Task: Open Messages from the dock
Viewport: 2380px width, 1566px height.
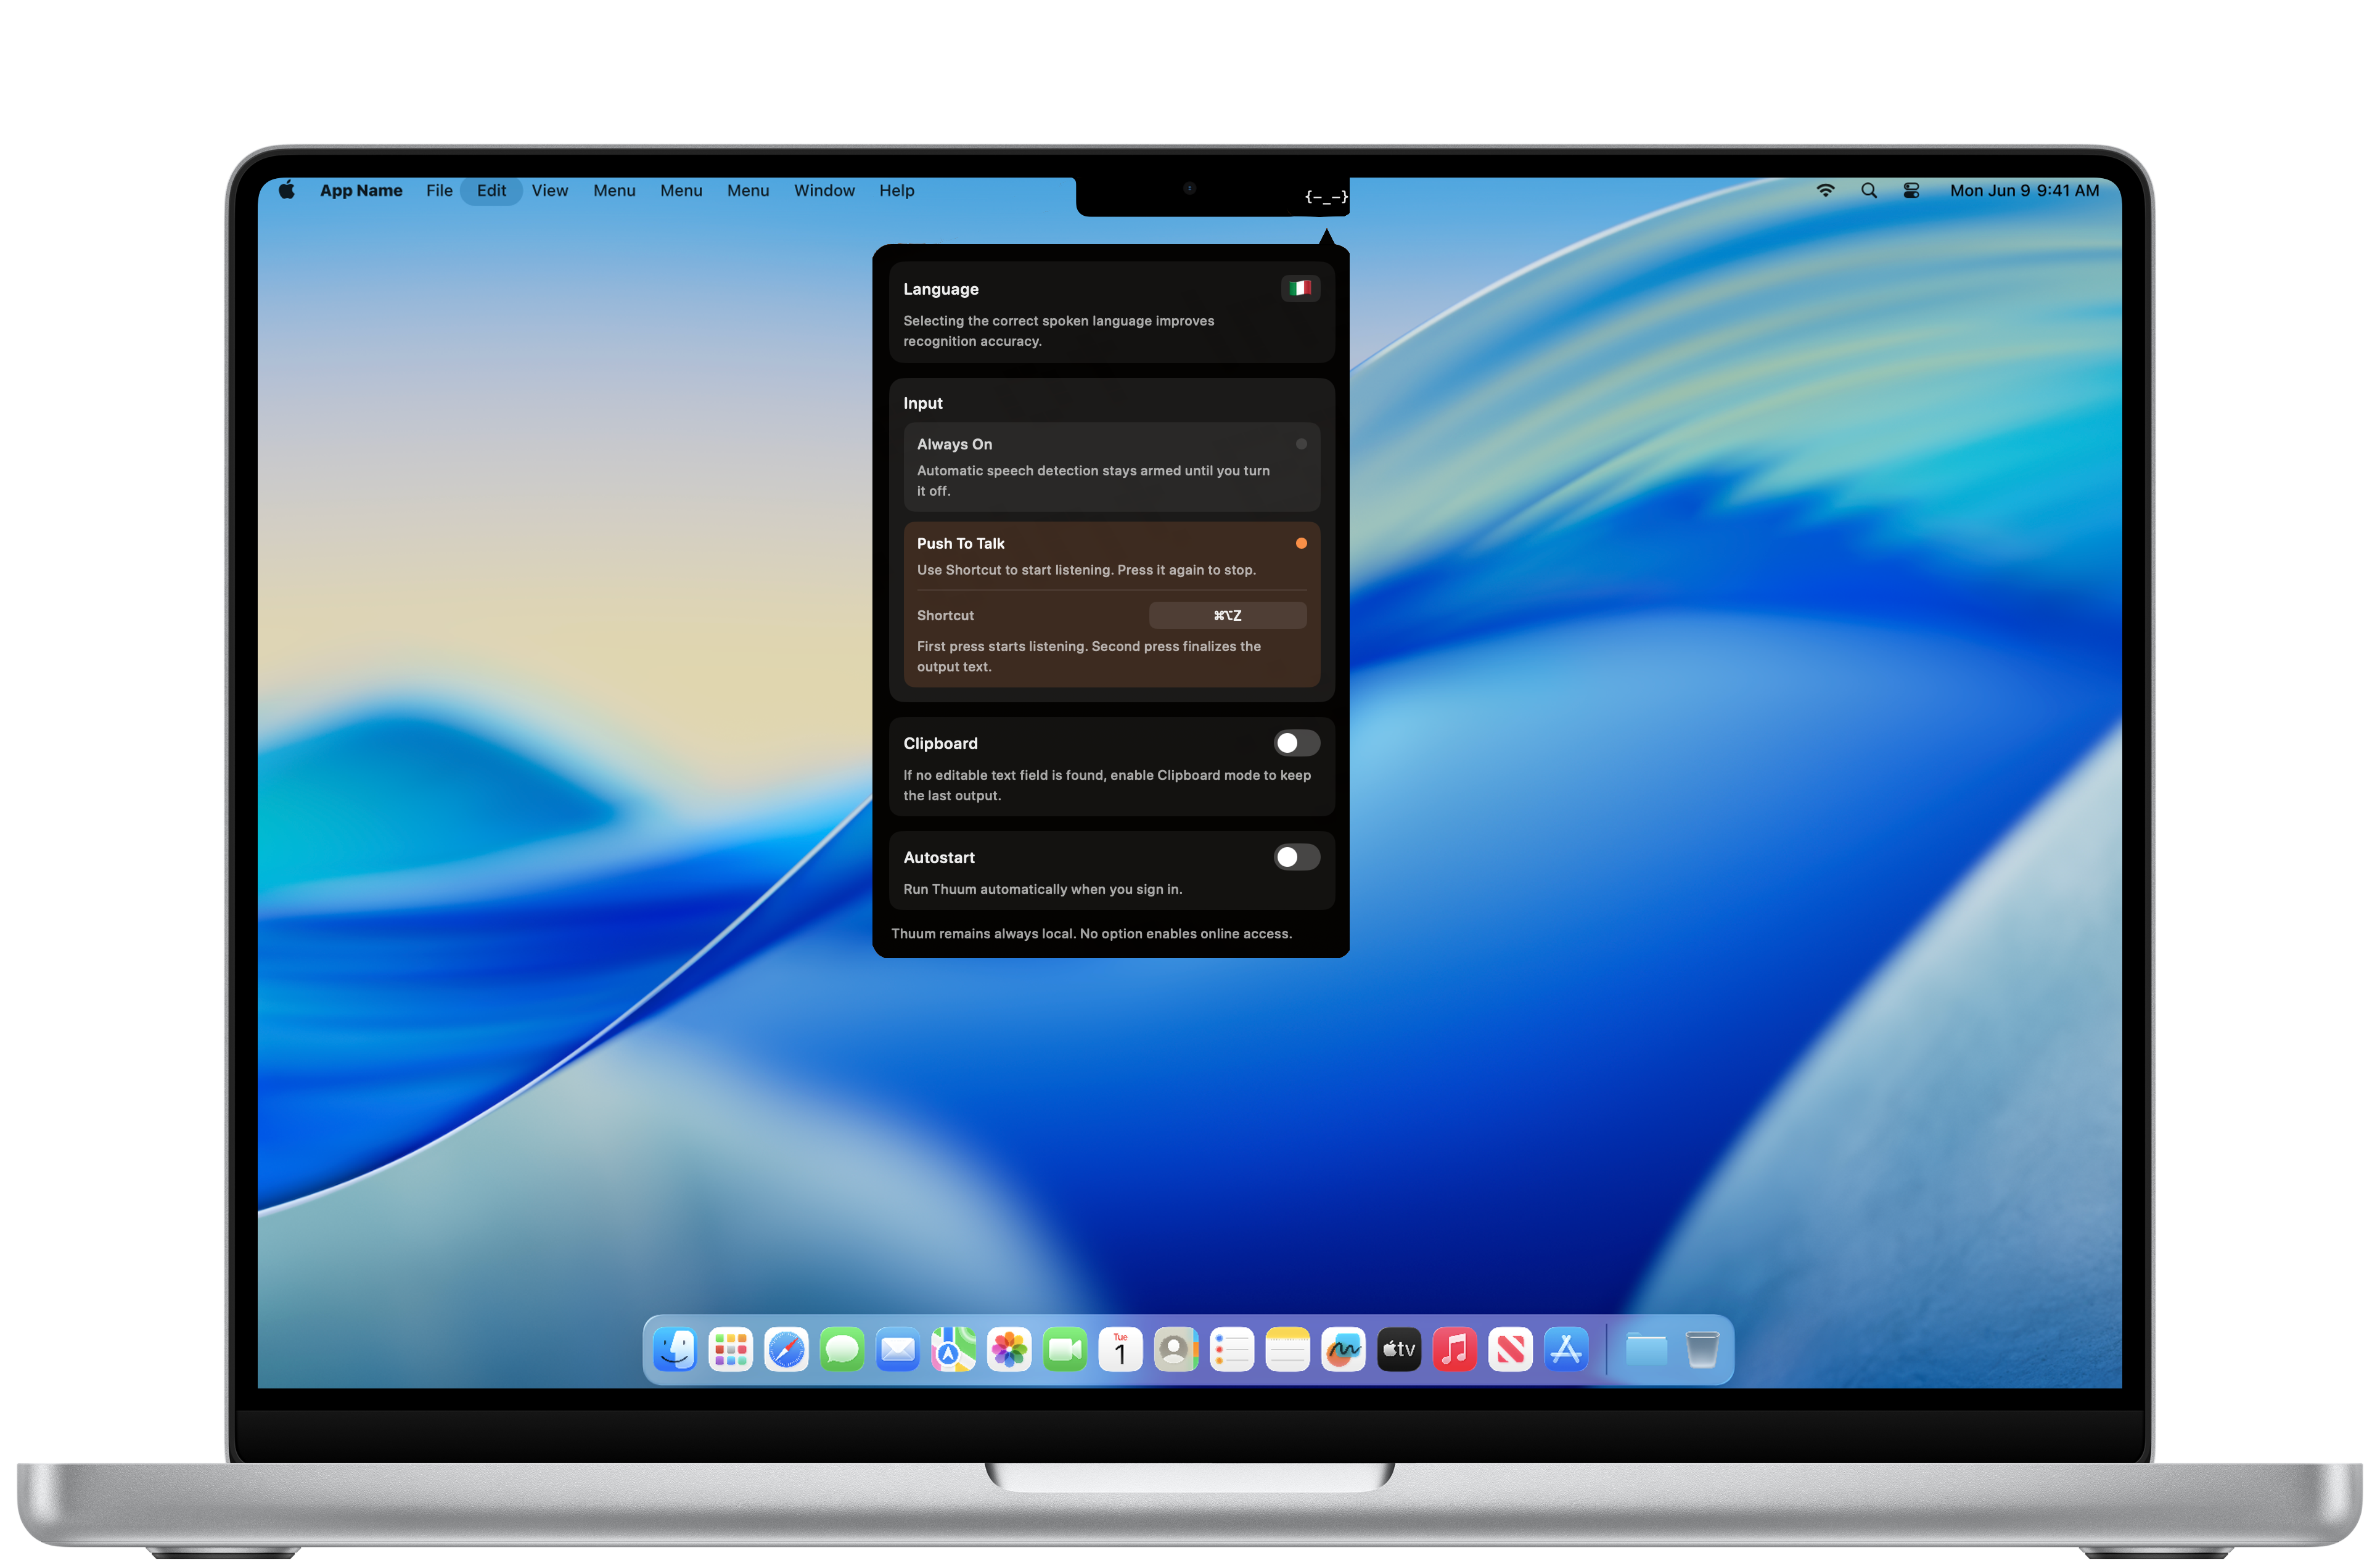Action: (842, 1350)
